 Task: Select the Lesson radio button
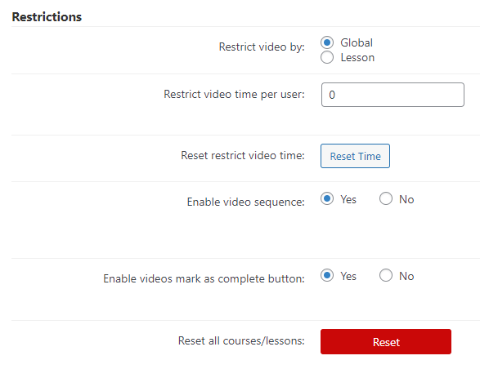[x=327, y=57]
